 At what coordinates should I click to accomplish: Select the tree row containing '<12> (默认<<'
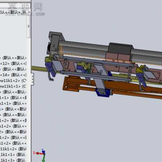pos(13,63)
